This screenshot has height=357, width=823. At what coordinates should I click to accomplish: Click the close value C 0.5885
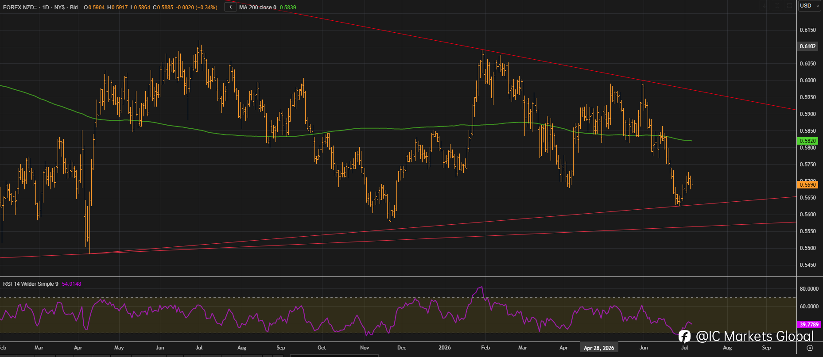coord(163,8)
